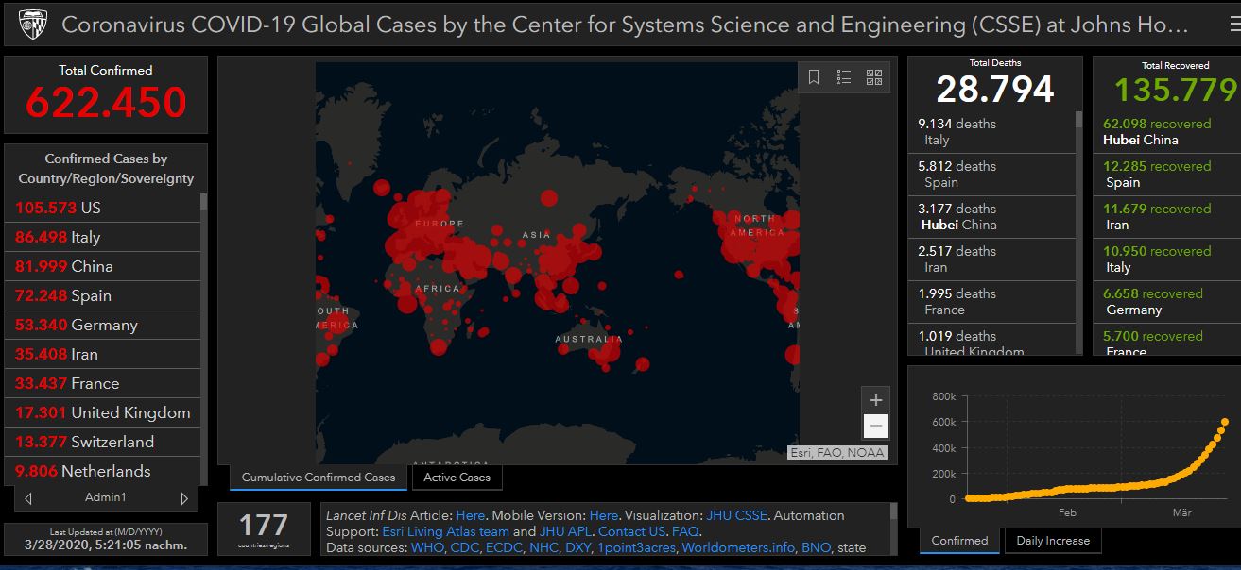Go to next Admin level arrow

click(x=183, y=498)
